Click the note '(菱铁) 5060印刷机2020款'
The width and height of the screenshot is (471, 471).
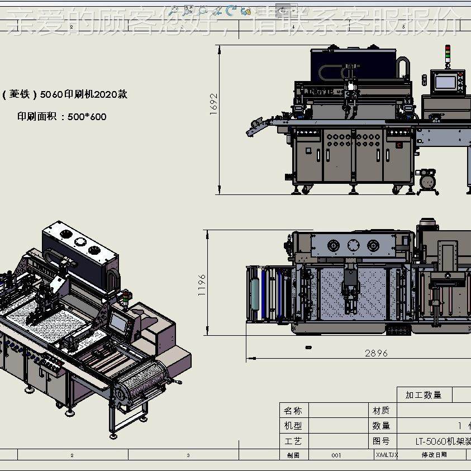coord(65,94)
